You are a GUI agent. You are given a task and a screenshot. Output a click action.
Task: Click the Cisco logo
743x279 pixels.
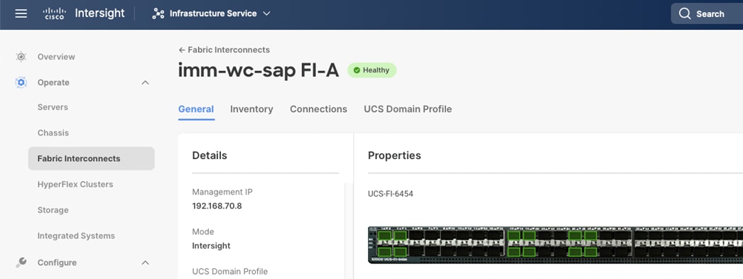55,13
